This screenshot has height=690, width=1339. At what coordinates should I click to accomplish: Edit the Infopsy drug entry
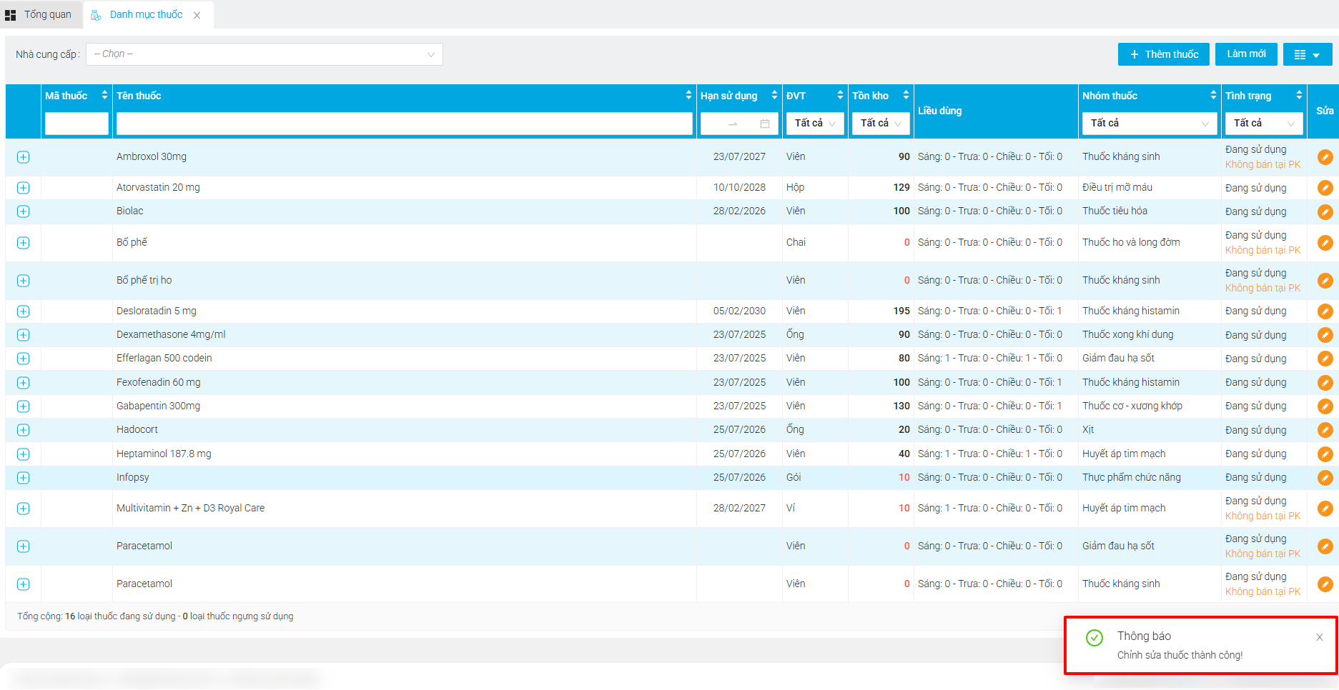[x=1325, y=478]
